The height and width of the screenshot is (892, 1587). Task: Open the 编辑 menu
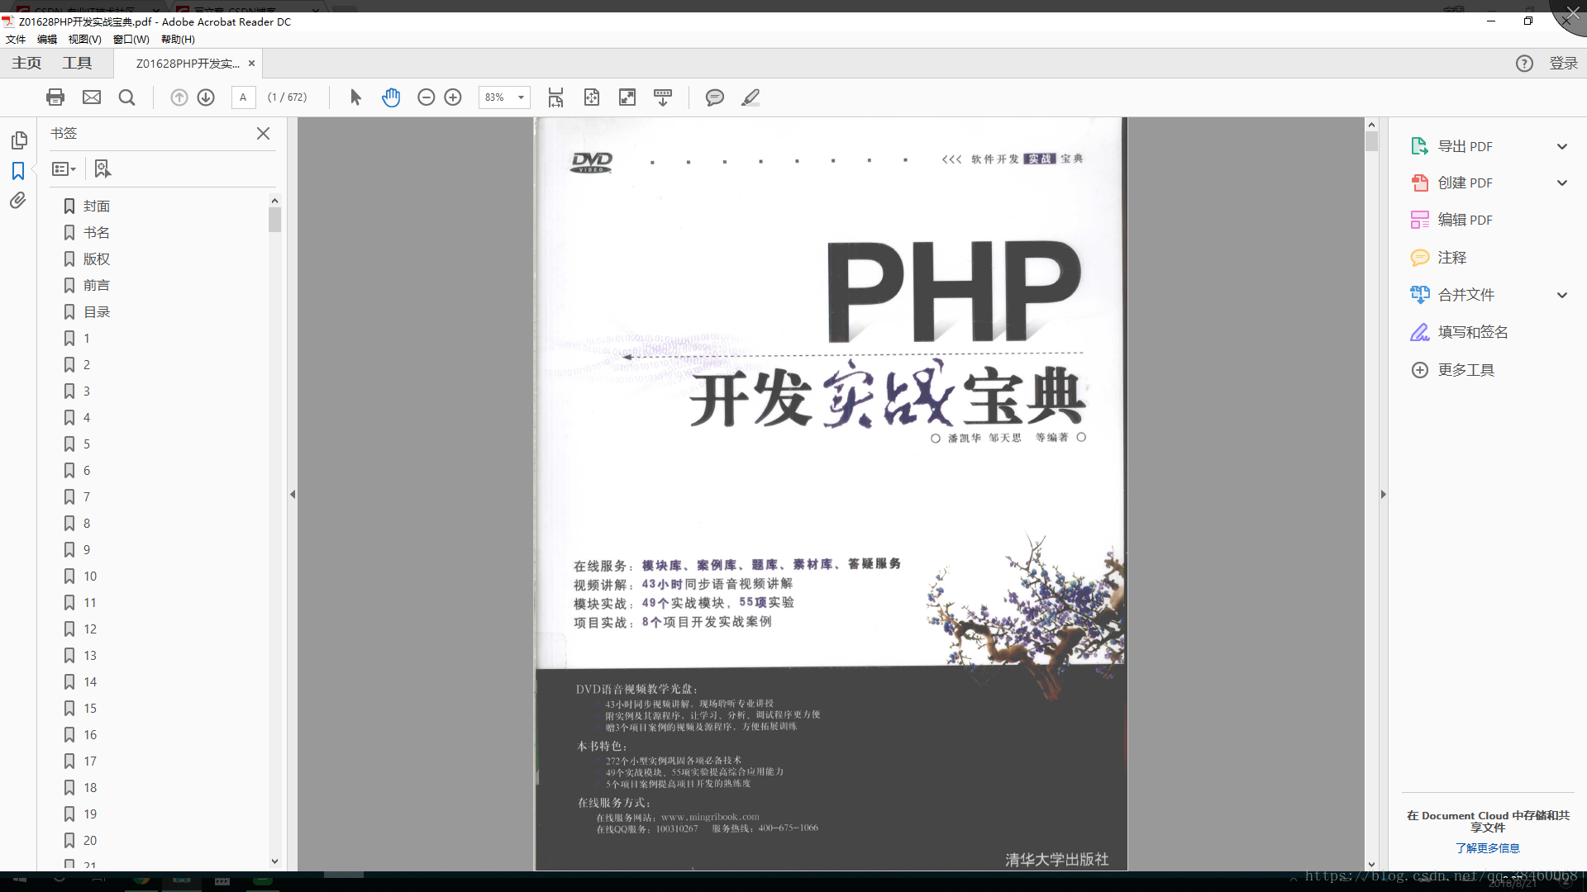point(47,39)
